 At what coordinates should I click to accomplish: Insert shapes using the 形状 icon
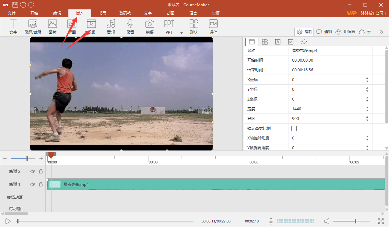(194, 27)
